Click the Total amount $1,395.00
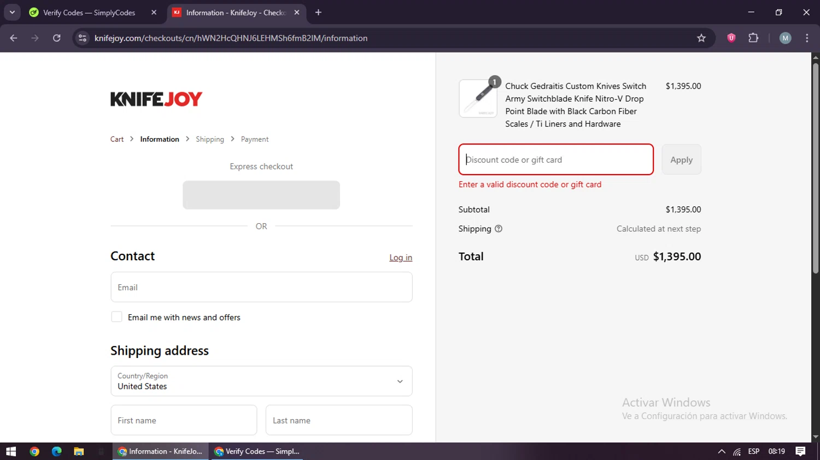The image size is (820, 460). tap(677, 256)
